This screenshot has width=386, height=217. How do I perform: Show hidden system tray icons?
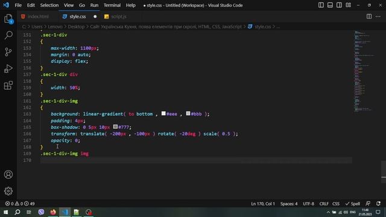coord(328,212)
